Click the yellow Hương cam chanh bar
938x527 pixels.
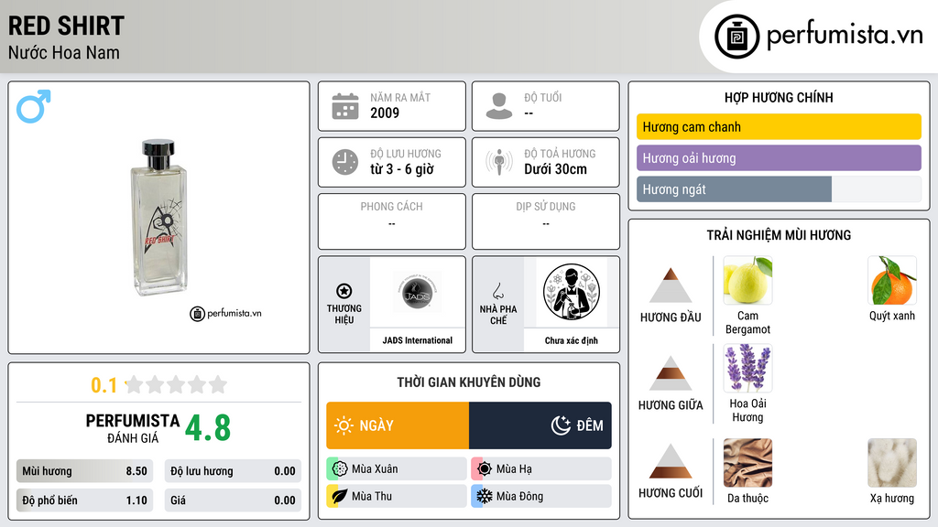[x=779, y=126]
